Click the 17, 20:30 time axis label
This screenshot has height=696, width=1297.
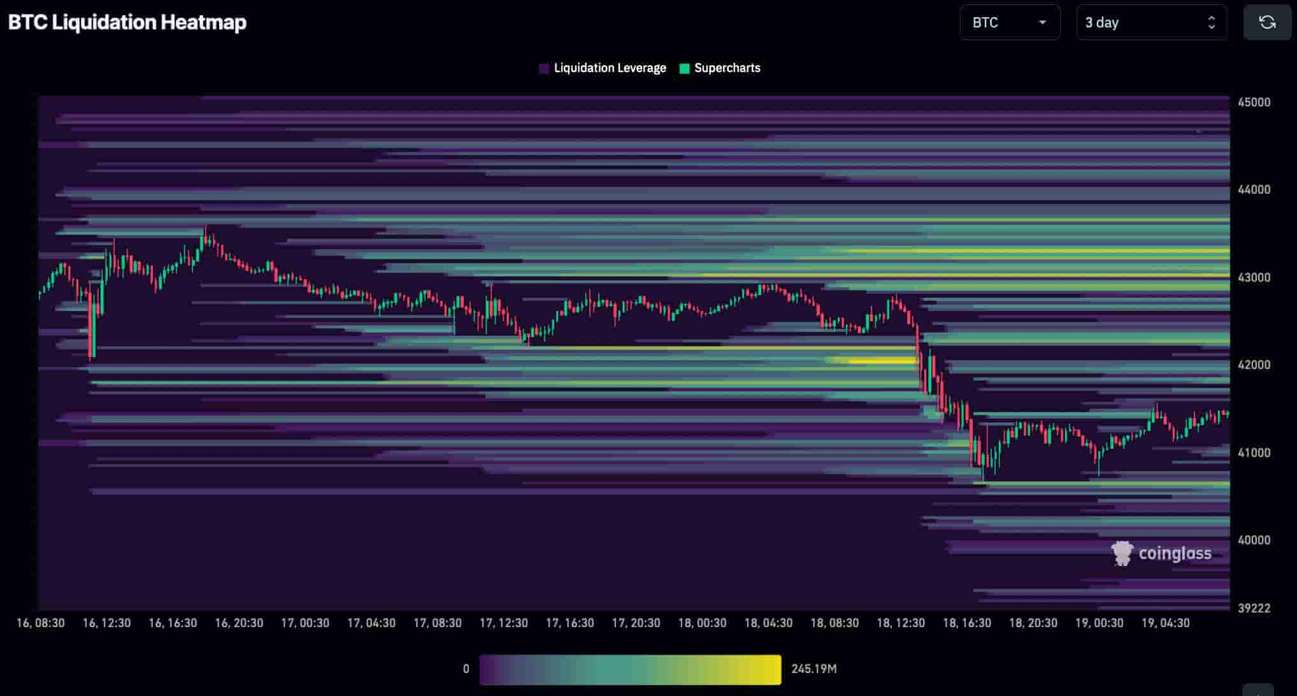point(636,623)
